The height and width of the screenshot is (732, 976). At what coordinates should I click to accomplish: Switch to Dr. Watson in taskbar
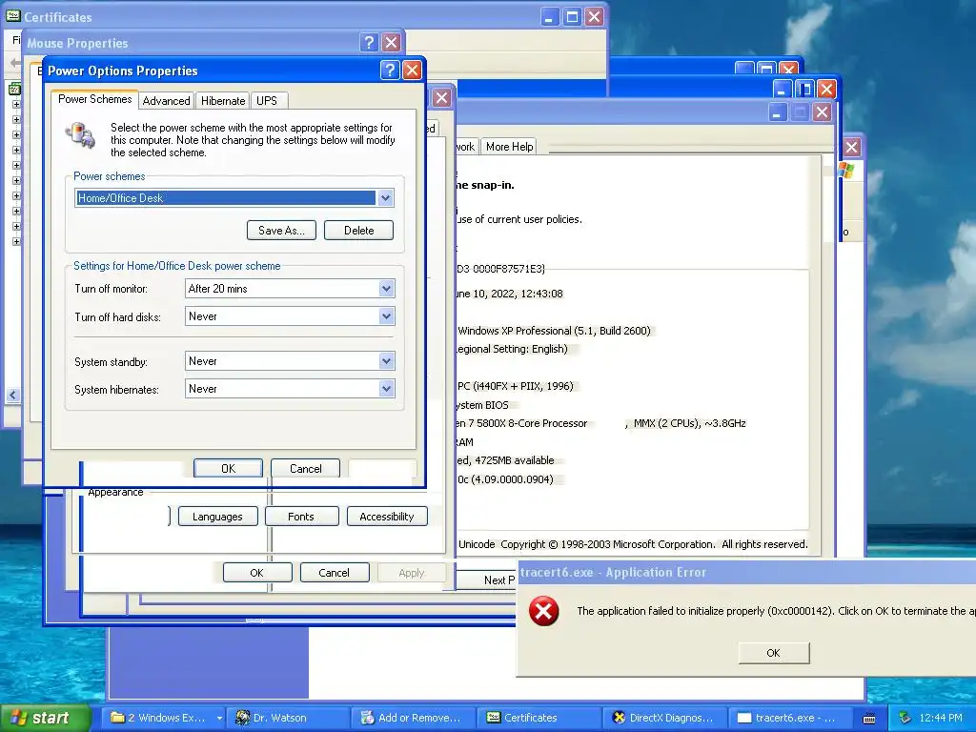(286, 718)
